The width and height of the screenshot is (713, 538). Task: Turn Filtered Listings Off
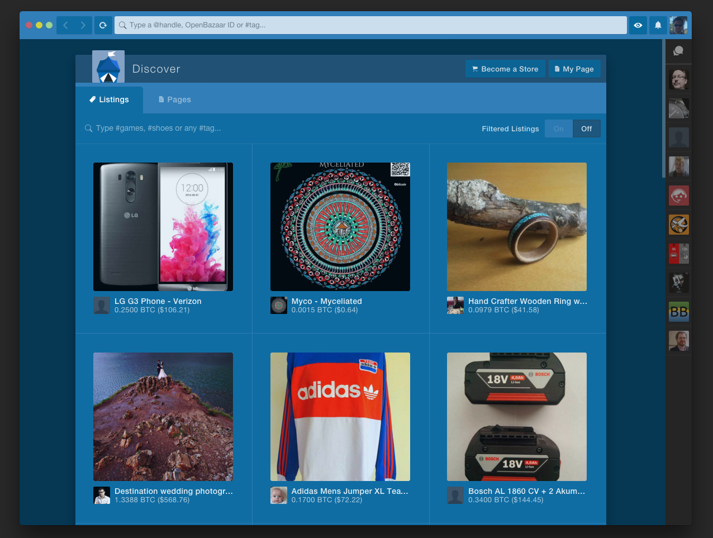tap(587, 128)
